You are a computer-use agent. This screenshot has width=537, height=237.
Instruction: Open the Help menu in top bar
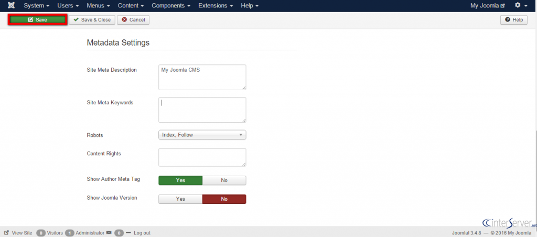(250, 6)
